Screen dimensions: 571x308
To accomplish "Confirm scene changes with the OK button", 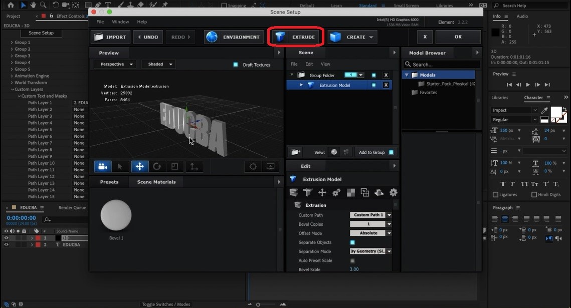I will pyautogui.click(x=457, y=37).
